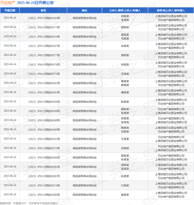Click plaintiff 毛某某 in case 60554 row
Image resolution: width=194 pixels, height=205 pixels.
point(125,38)
